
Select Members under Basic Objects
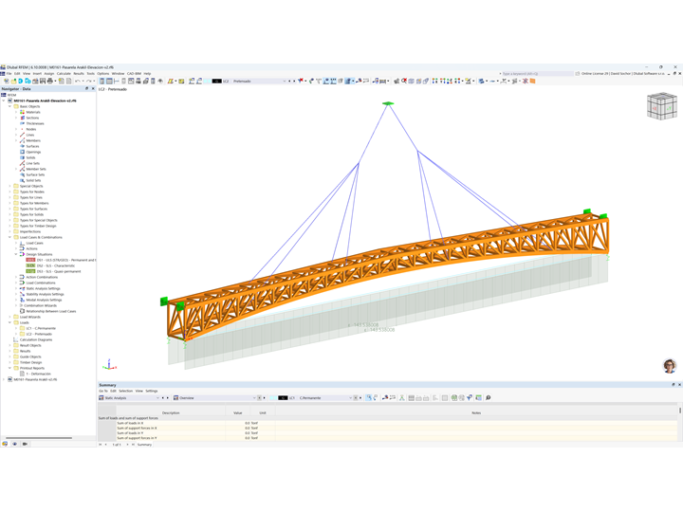[x=33, y=140]
